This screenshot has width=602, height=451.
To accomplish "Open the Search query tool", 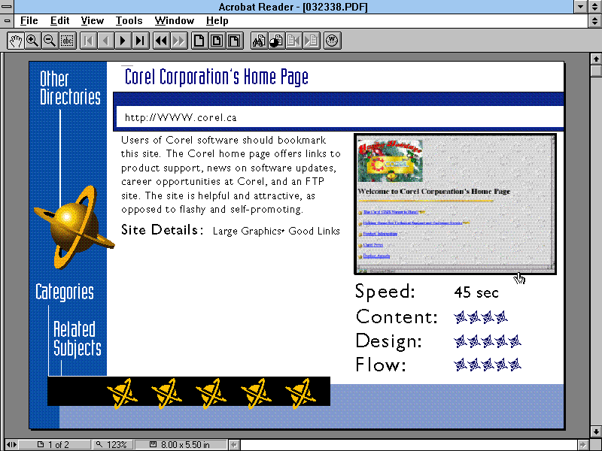I will point(276,41).
